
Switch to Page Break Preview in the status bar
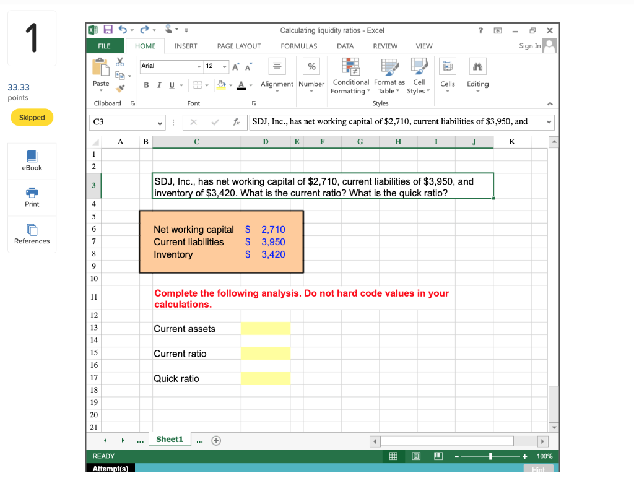pyautogui.click(x=438, y=456)
